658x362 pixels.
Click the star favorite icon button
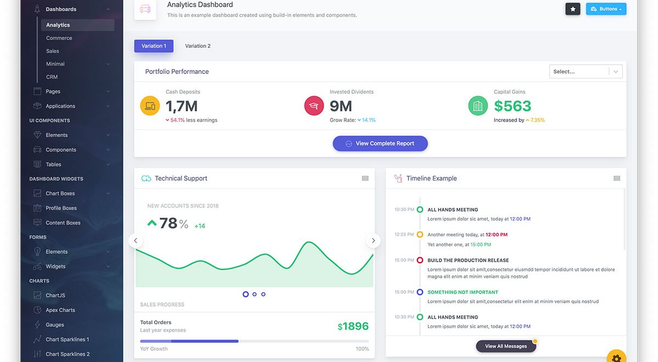tap(572, 9)
